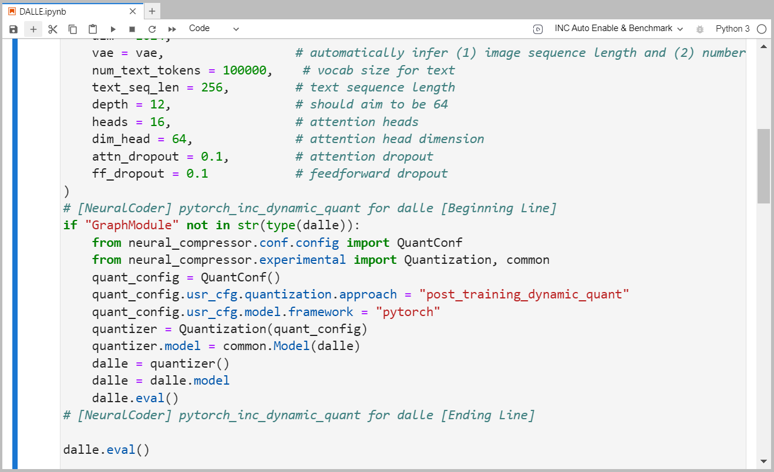Restart kernel and run all cells
Screen dimensions: 774x472
click(172, 29)
